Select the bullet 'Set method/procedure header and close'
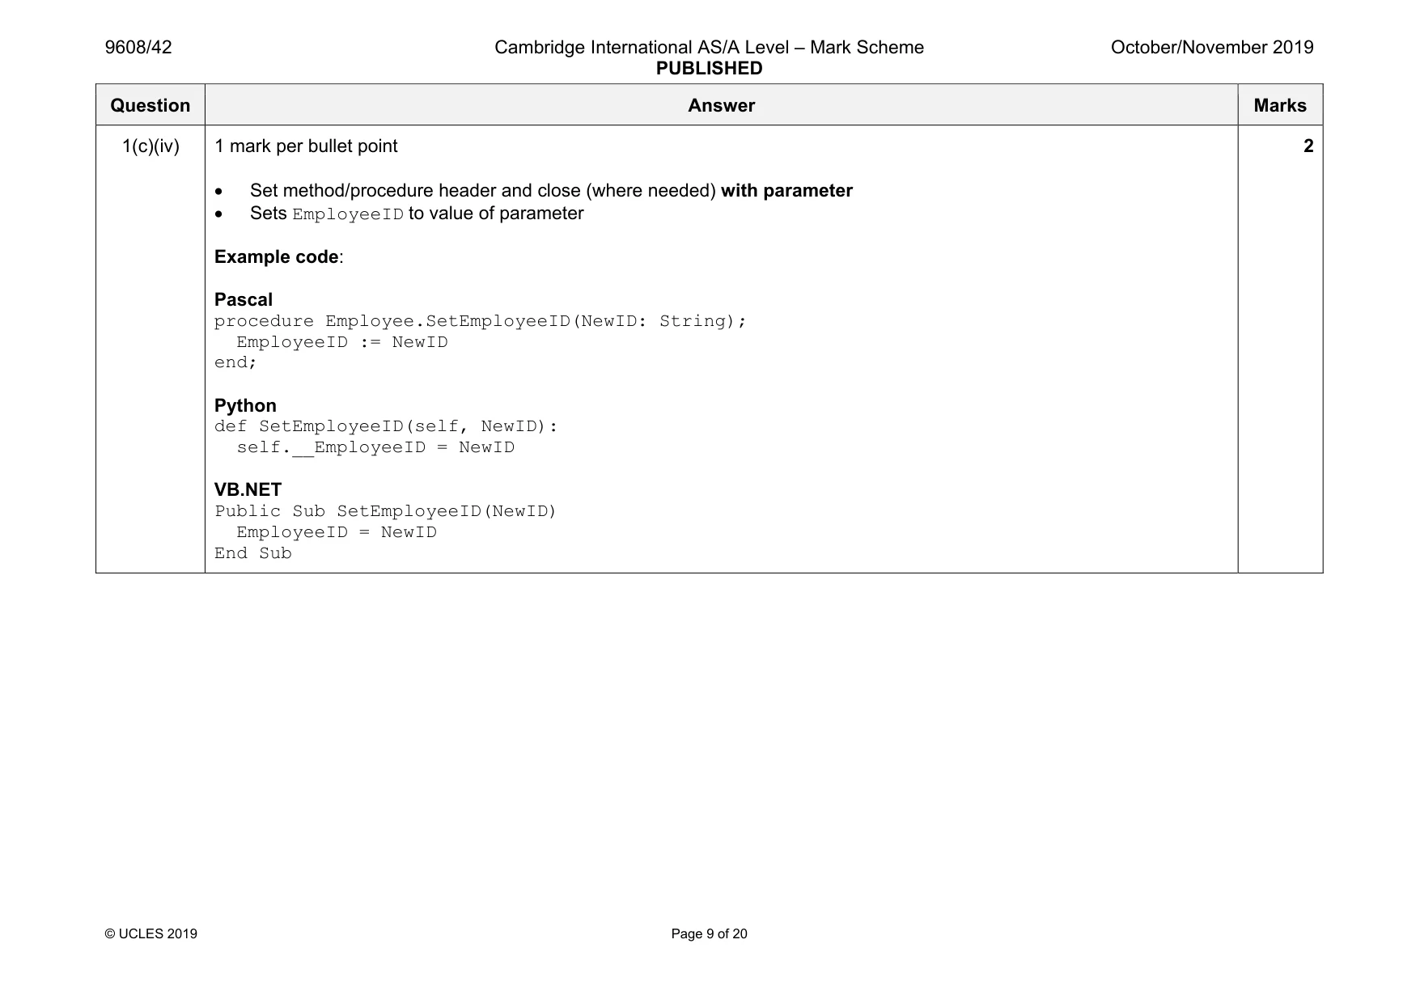This screenshot has width=1420, height=1003. point(551,191)
